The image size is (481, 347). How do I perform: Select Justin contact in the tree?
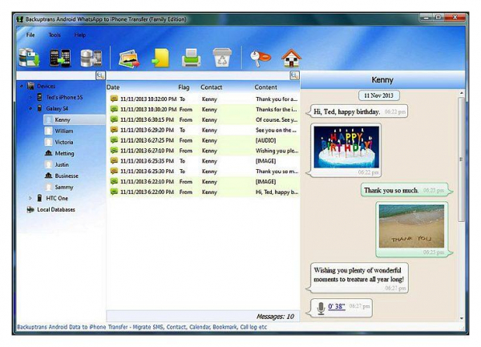[62, 164]
